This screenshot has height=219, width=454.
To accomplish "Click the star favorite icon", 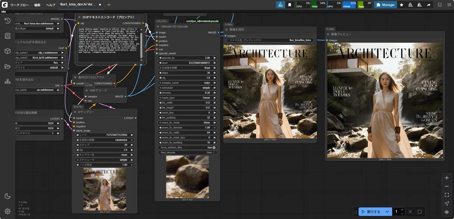I will [401, 5].
